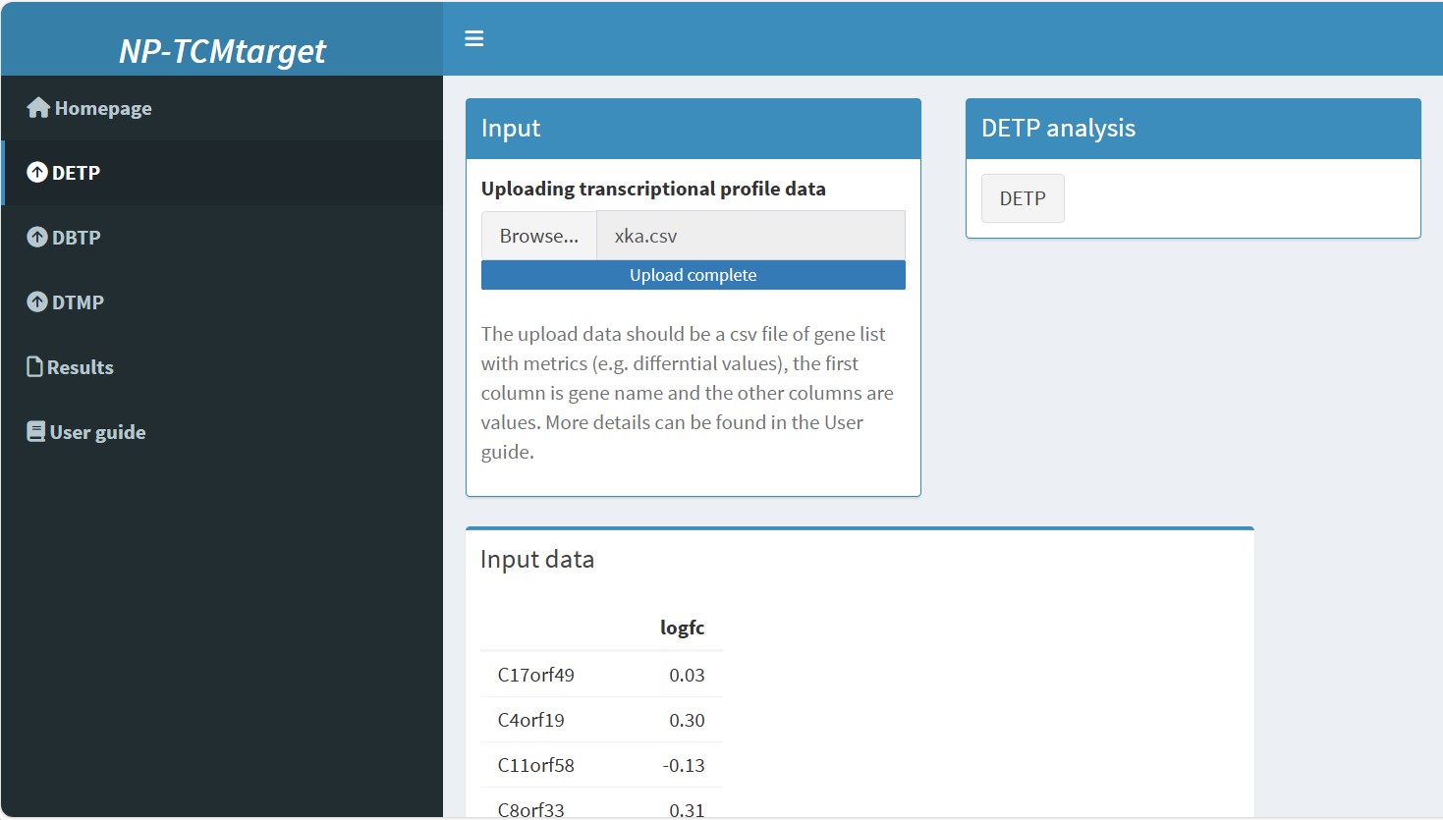The height and width of the screenshot is (820, 1443).
Task: Click the Upload complete progress bar
Action: pos(694,275)
